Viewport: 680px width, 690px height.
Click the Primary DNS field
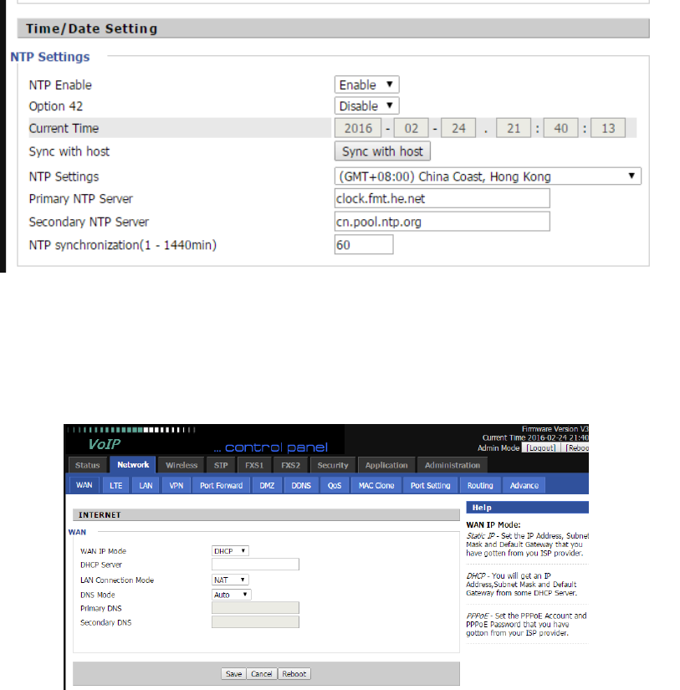click(255, 608)
